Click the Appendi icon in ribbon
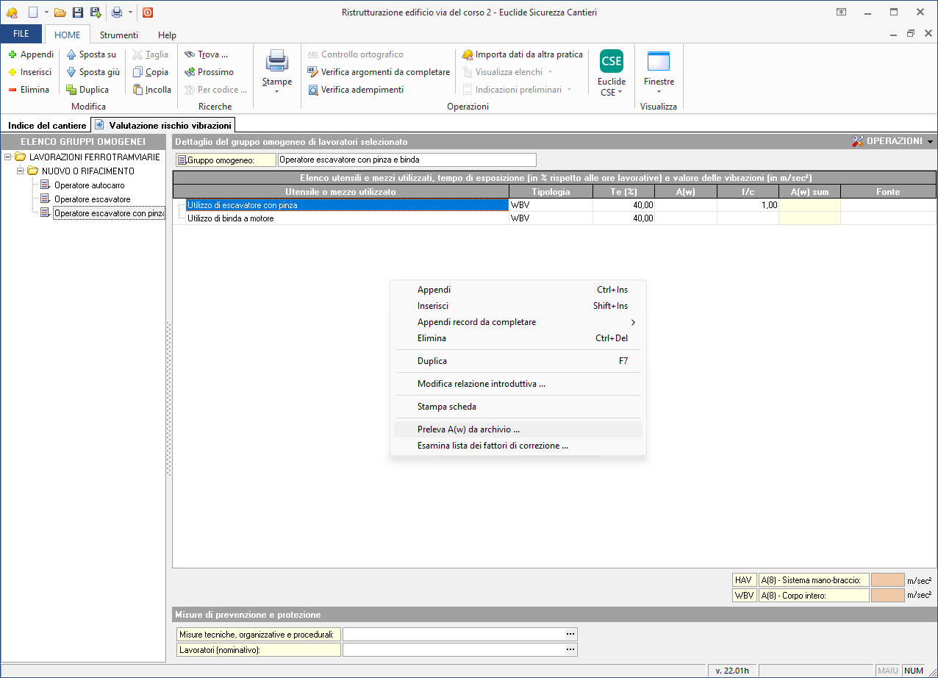 click(12, 54)
